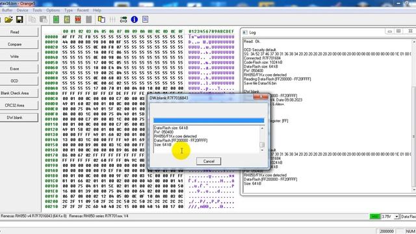
Task: Click 'Save file Datax16.bin' log line
Action: [x=260, y=83]
